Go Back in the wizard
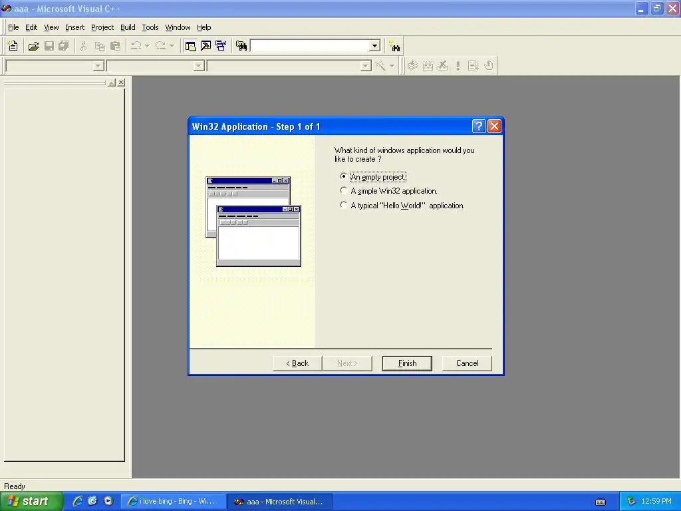The height and width of the screenshot is (511, 681). 297,363
